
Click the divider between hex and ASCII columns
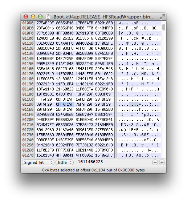pyautogui.click(x=116, y=89)
